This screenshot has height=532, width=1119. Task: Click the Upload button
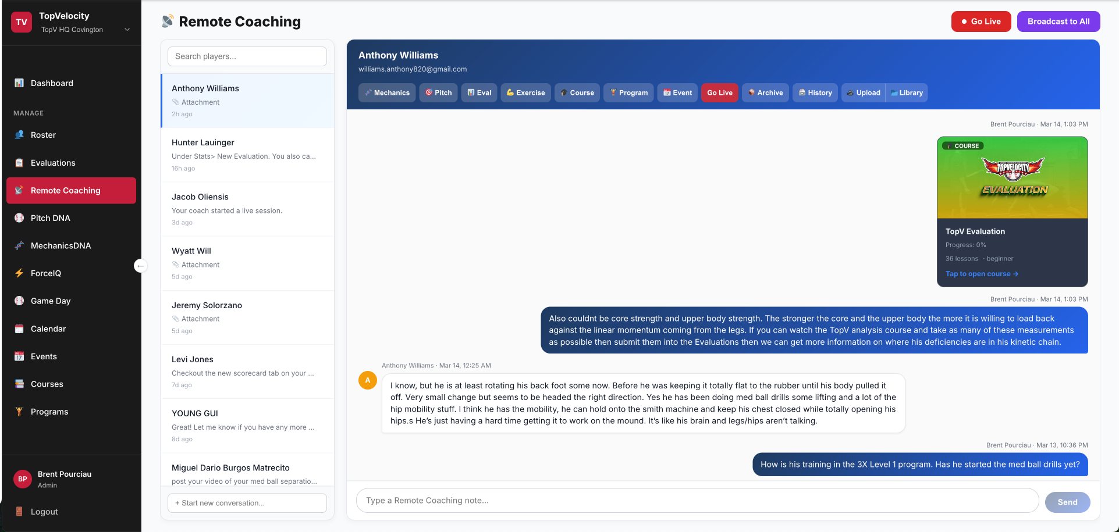[863, 93]
